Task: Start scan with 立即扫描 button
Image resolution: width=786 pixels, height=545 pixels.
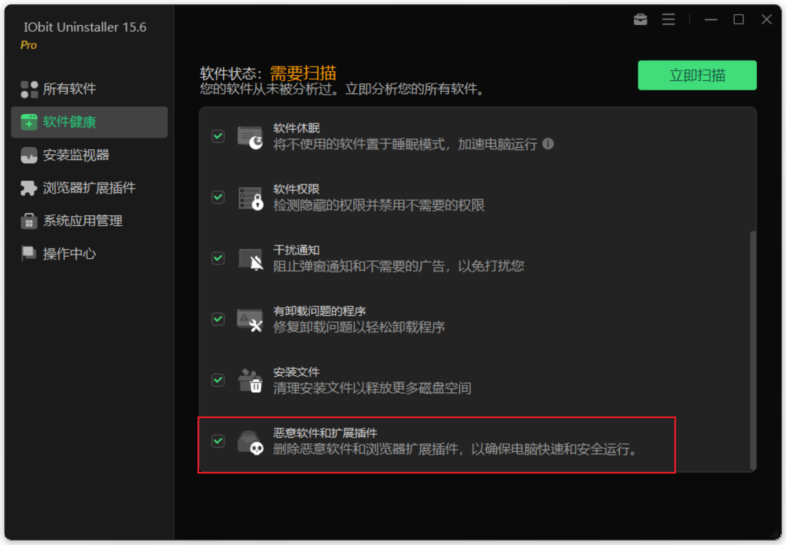Action: (x=697, y=75)
